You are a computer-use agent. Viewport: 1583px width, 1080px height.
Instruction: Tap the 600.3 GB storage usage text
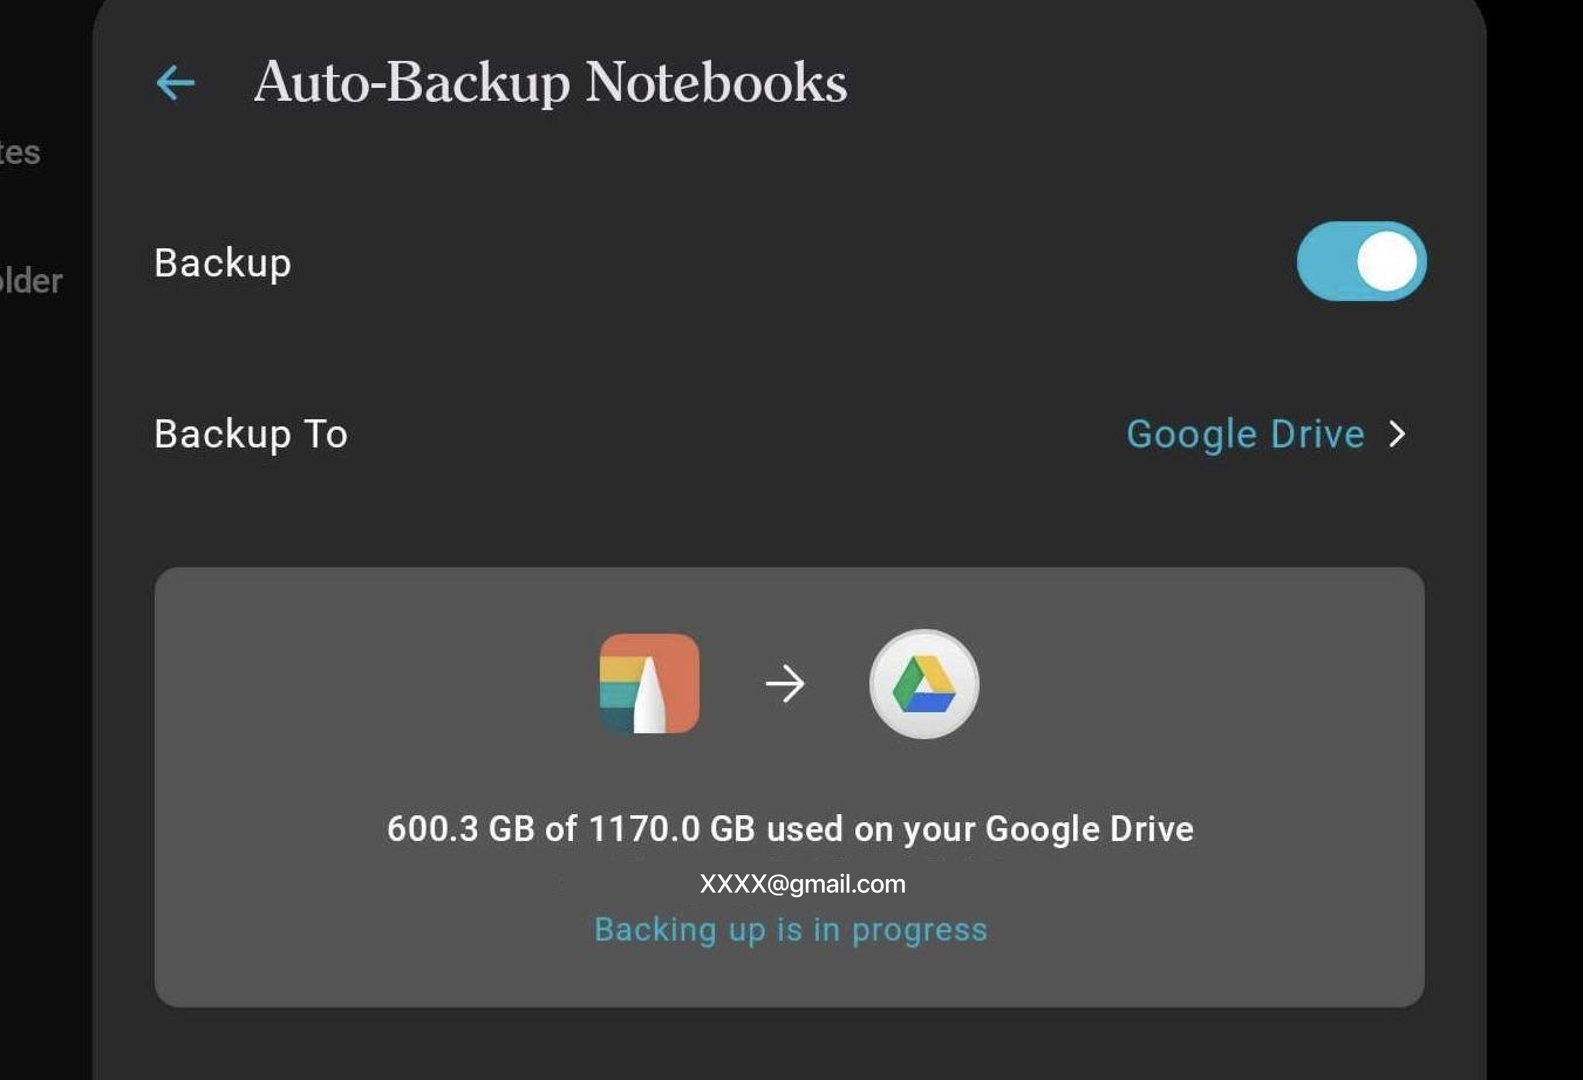click(790, 829)
